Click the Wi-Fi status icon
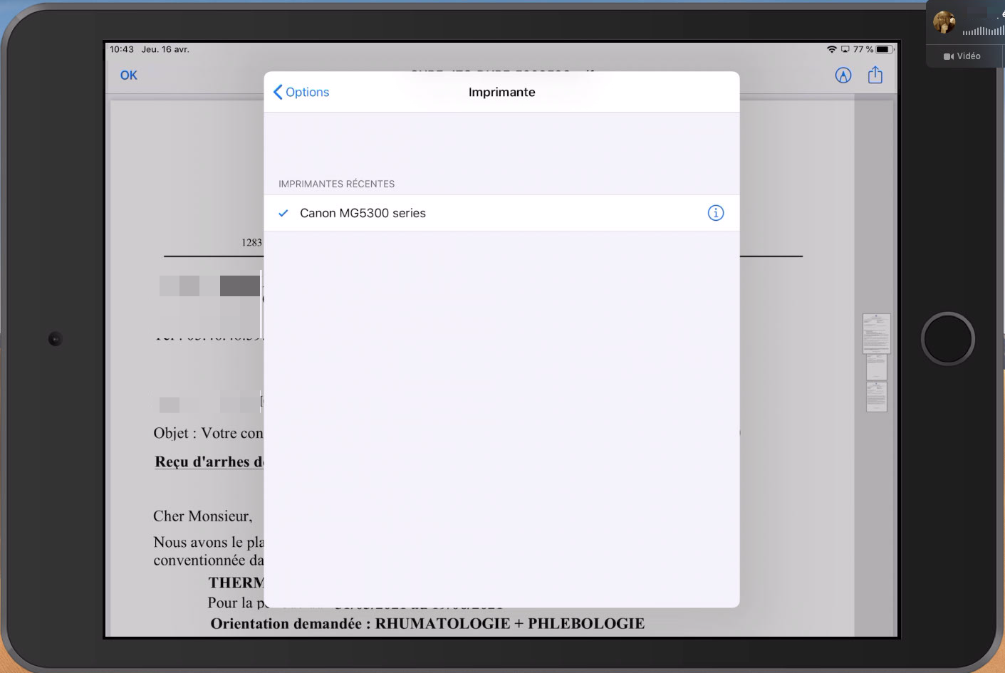The height and width of the screenshot is (673, 1005). 831,50
